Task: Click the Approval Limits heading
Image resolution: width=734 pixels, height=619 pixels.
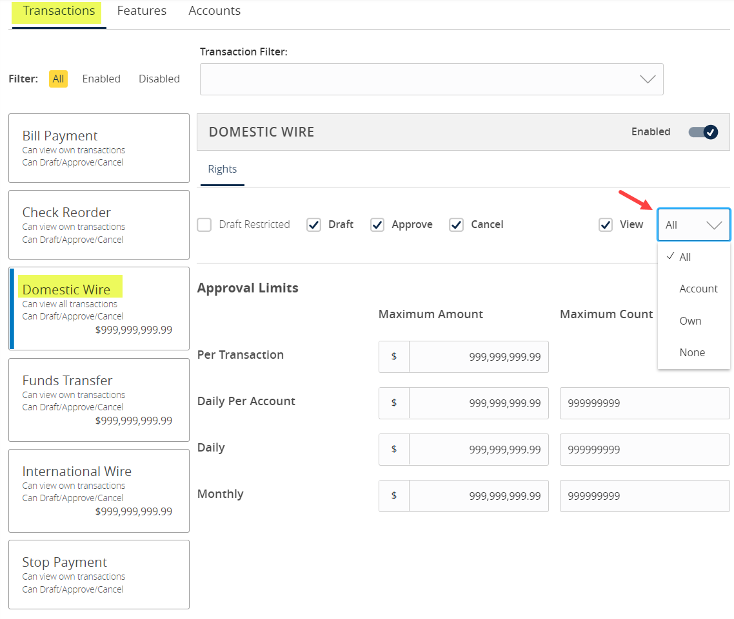Action: click(248, 288)
